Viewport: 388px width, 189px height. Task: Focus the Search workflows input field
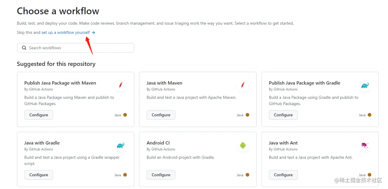pyautogui.click(x=79, y=48)
